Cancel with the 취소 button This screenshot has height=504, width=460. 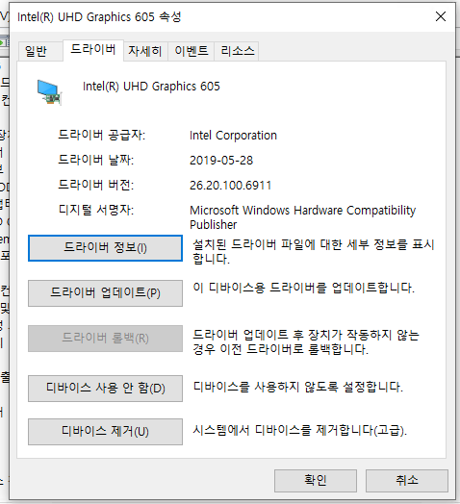[x=407, y=481]
